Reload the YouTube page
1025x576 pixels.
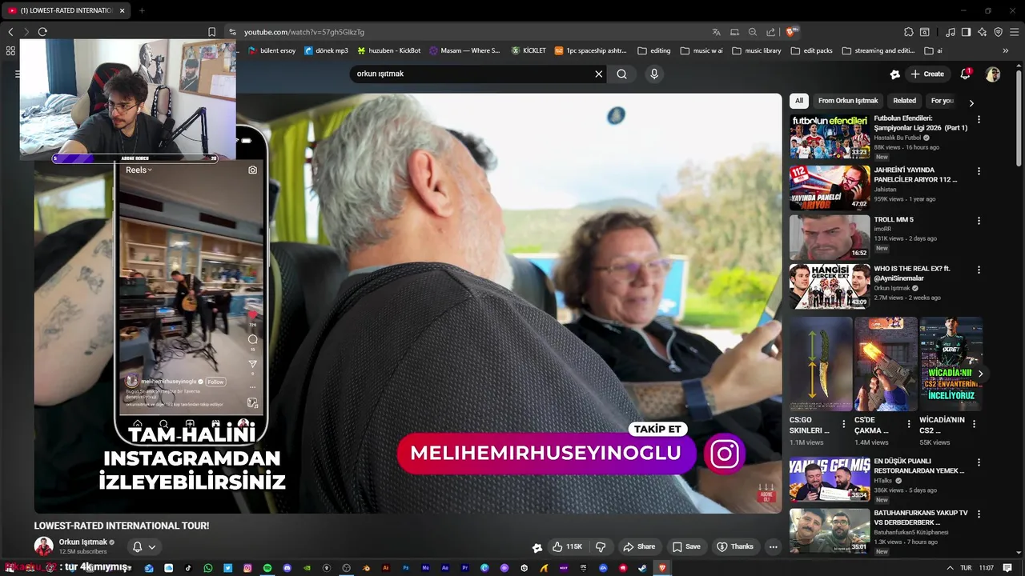pyautogui.click(x=42, y=32)
